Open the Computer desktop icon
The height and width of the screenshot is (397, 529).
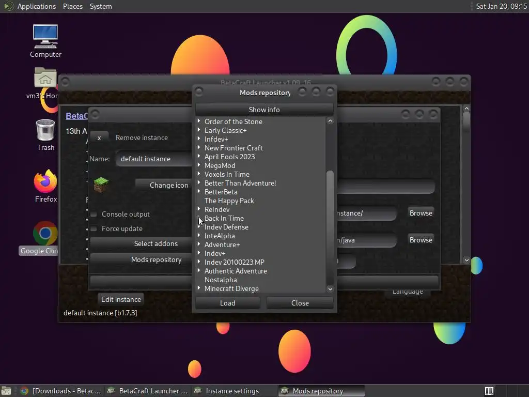[45, 40]
